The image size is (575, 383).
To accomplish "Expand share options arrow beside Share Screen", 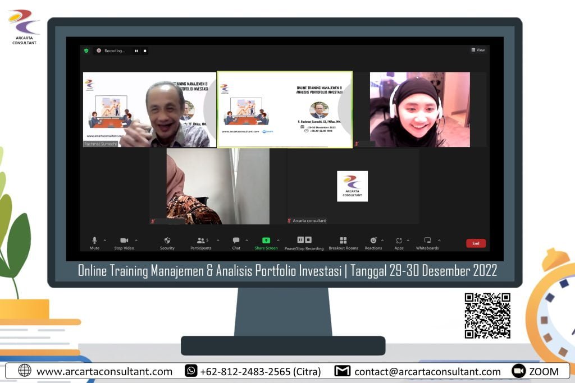I will pyautogui.click(x=278, y=241).
